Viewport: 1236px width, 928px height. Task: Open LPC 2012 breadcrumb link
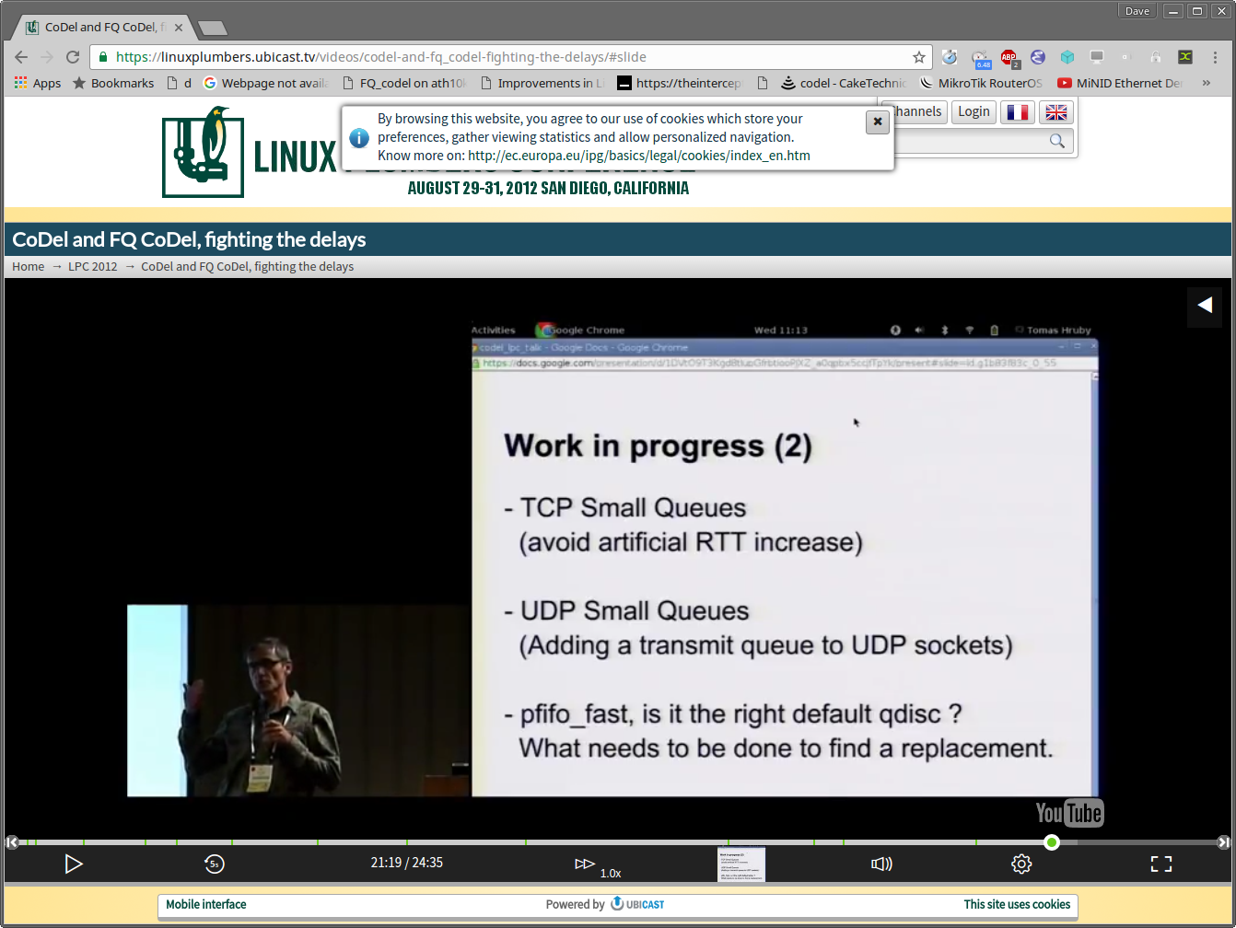point(92,266)
